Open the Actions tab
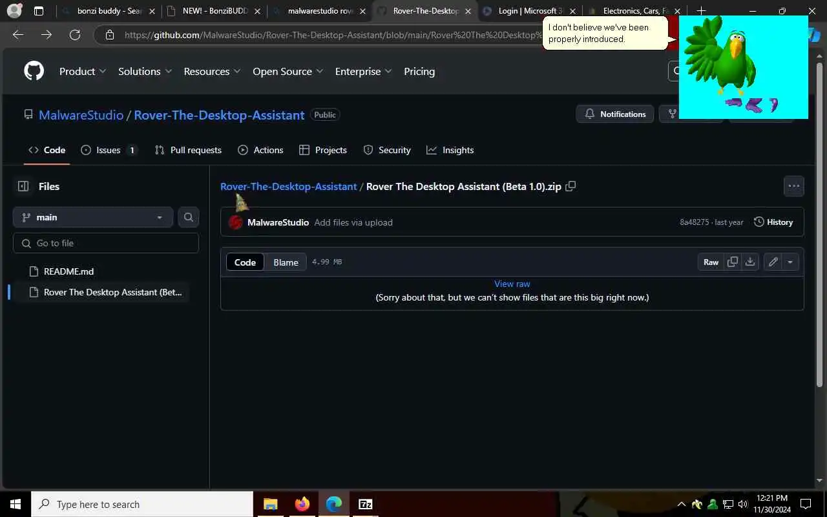Viewport: 827px width, 517px height. pos(260,150)
